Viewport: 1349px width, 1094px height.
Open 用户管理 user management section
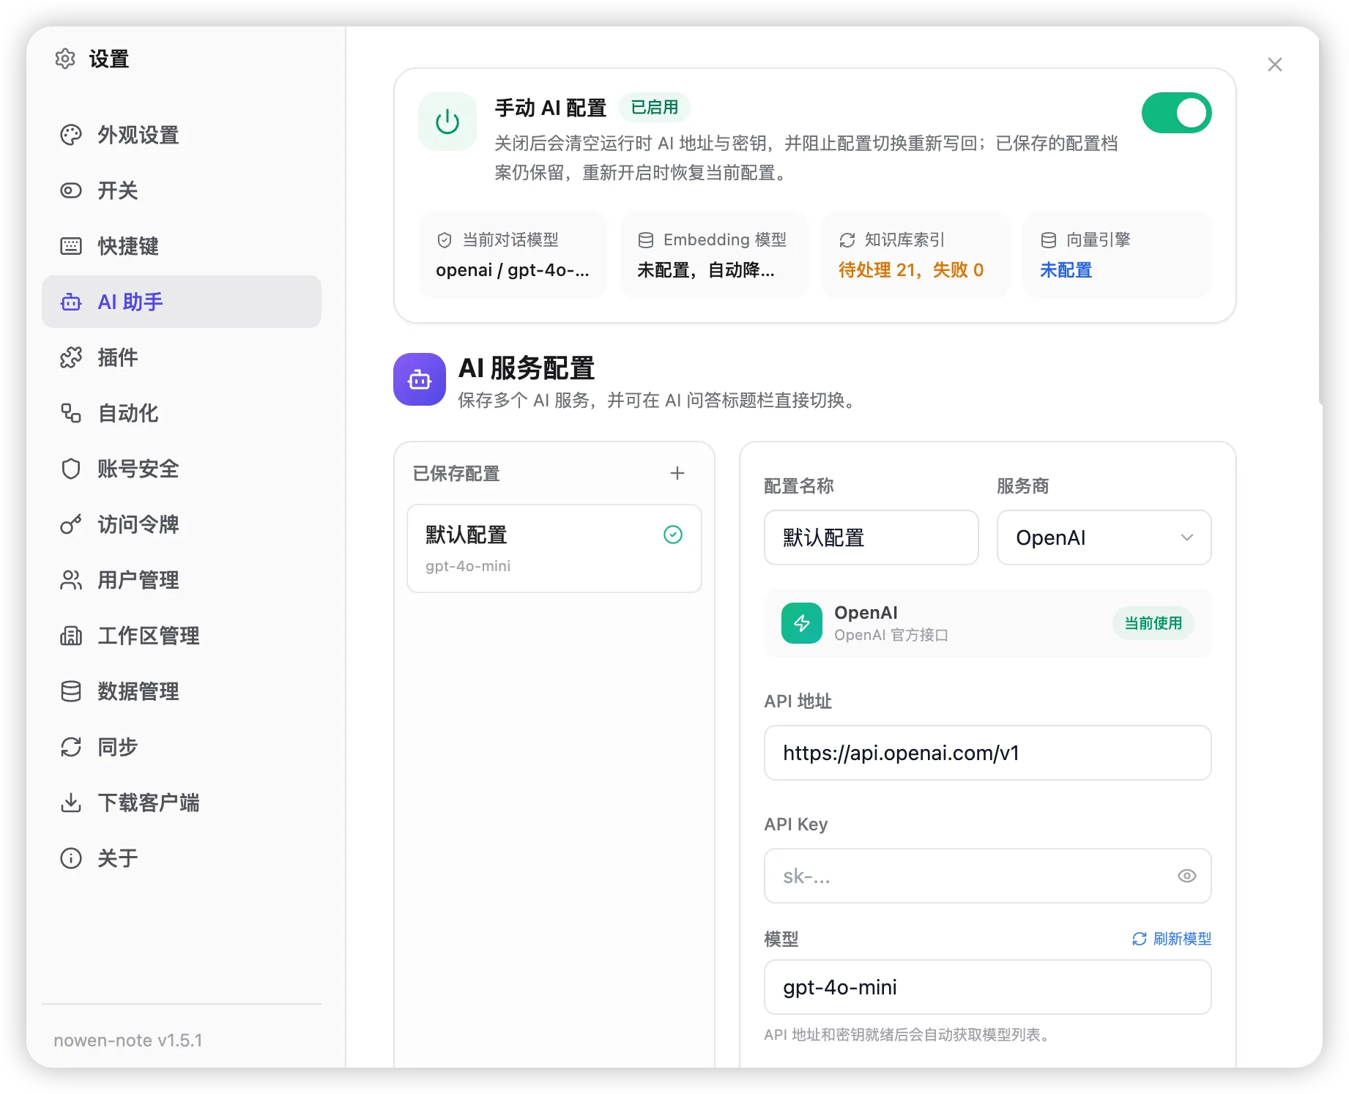pyautogui.click(x=181, y=580)
